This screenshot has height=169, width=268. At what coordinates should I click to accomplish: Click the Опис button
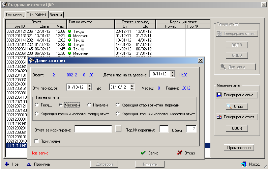pos(237,106)
